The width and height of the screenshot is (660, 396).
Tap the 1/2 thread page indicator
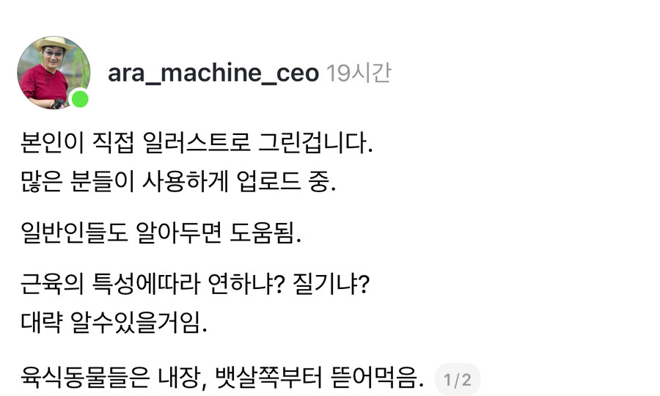pos(458,380)
